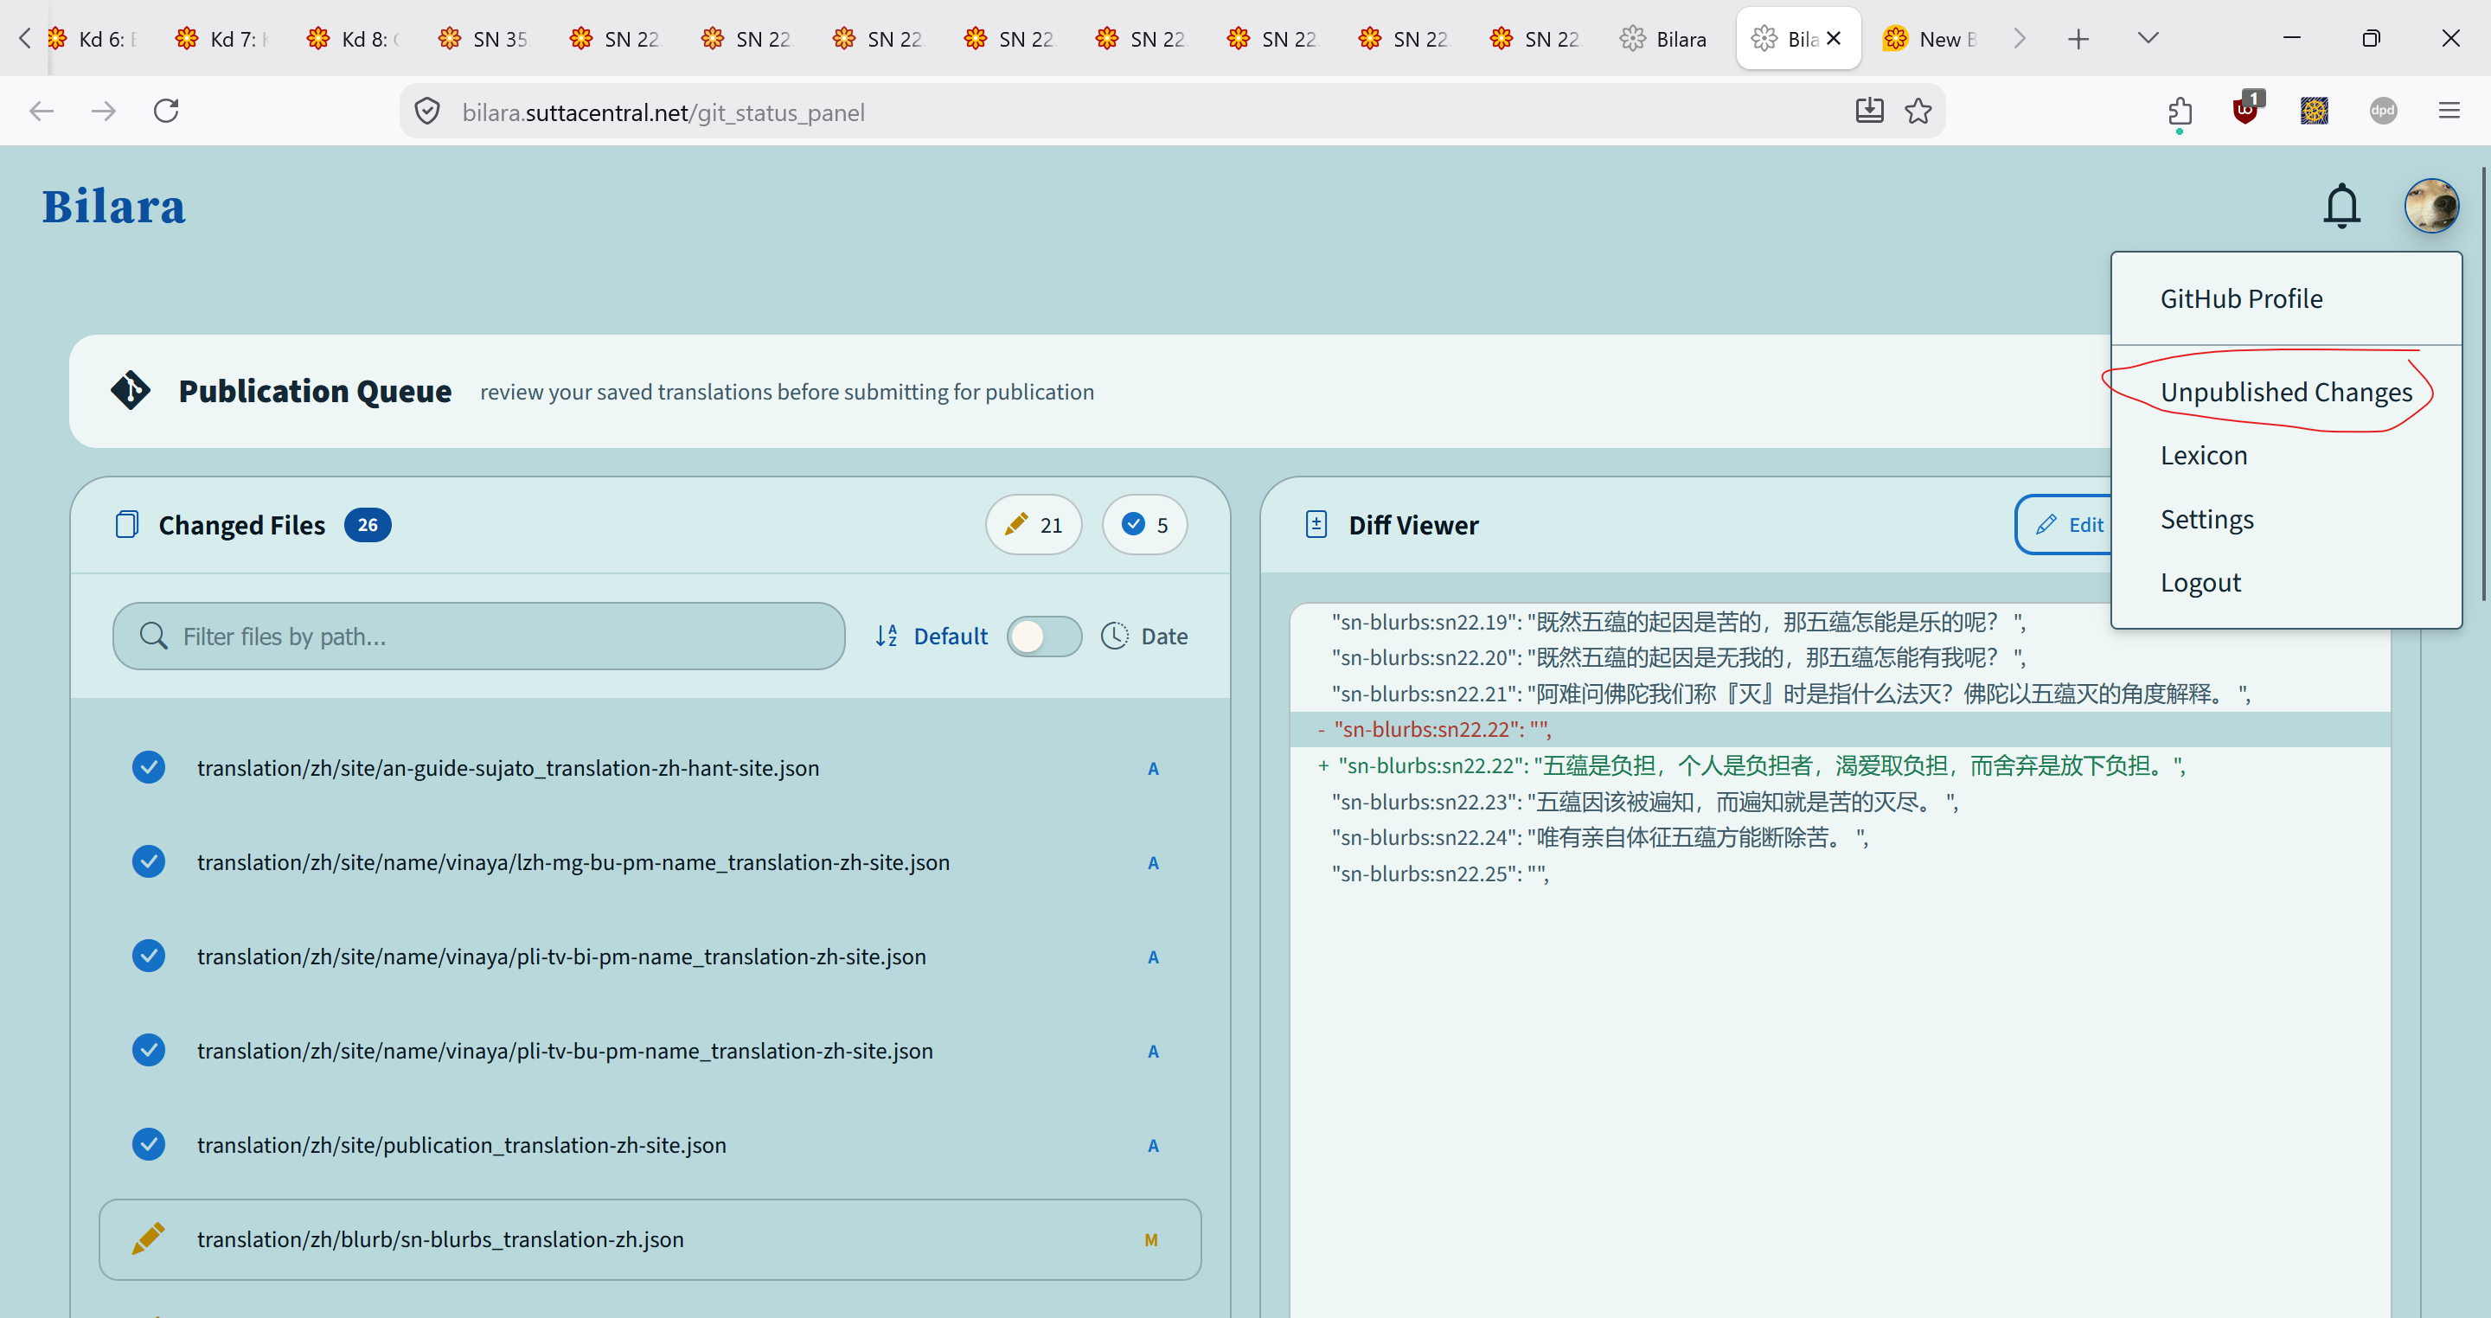Open Unpublished Changes menu item
This screenshot has height=1318, width=2491.
click(x=2286, y=392)
